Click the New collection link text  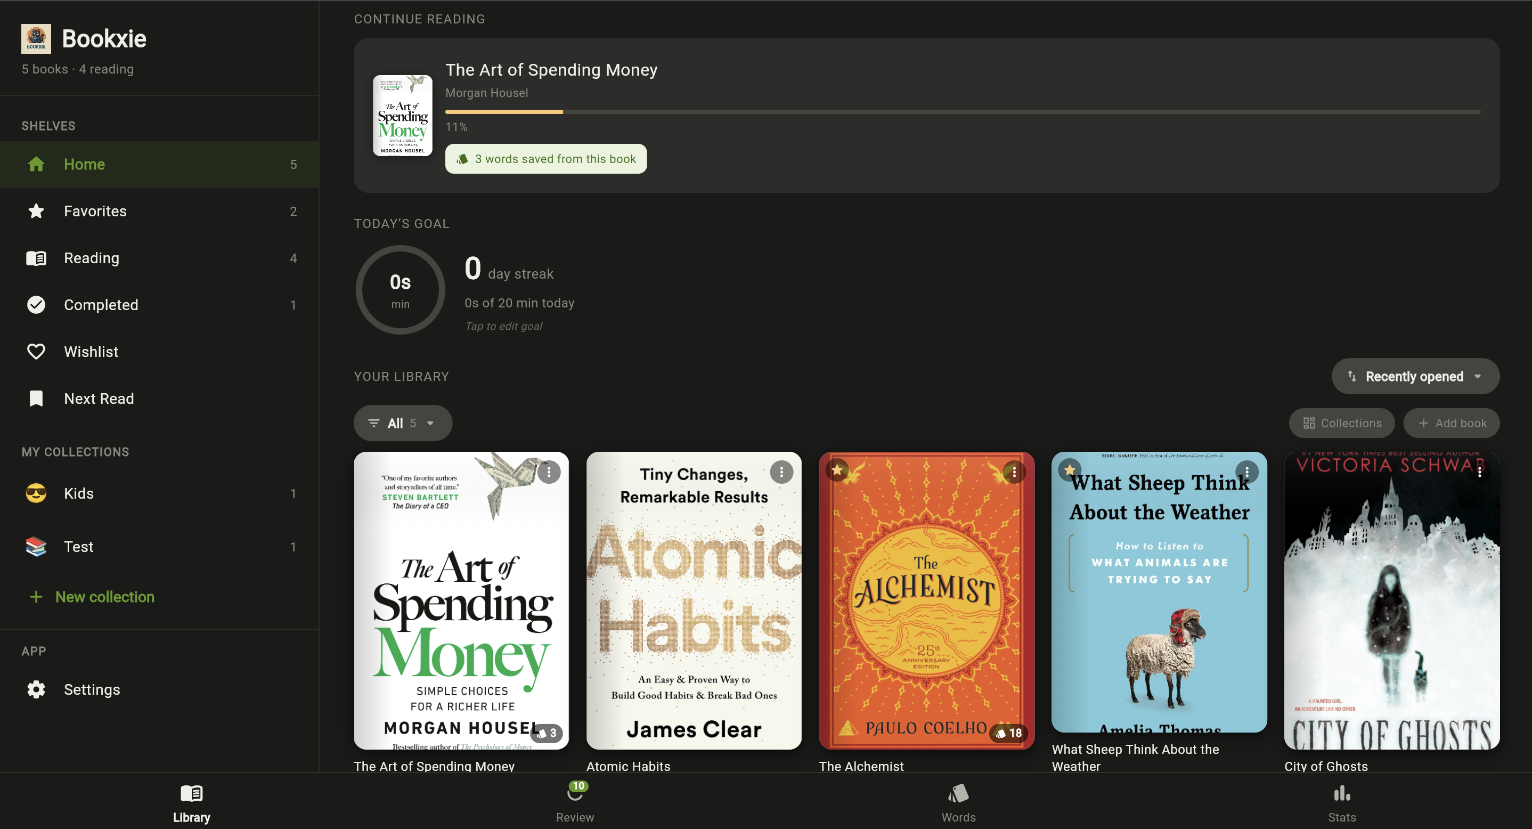pos(104,597)
